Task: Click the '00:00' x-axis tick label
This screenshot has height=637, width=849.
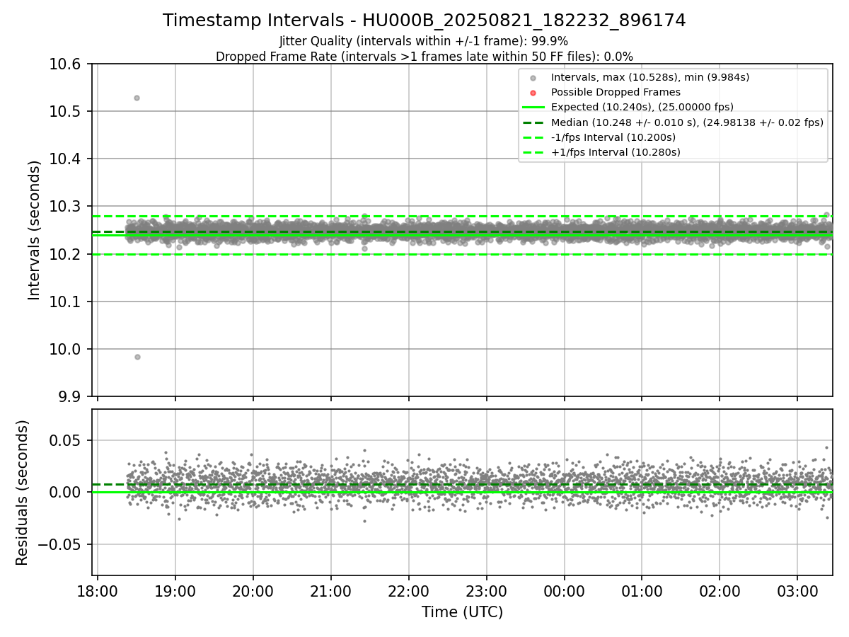Action: point(565,591)
